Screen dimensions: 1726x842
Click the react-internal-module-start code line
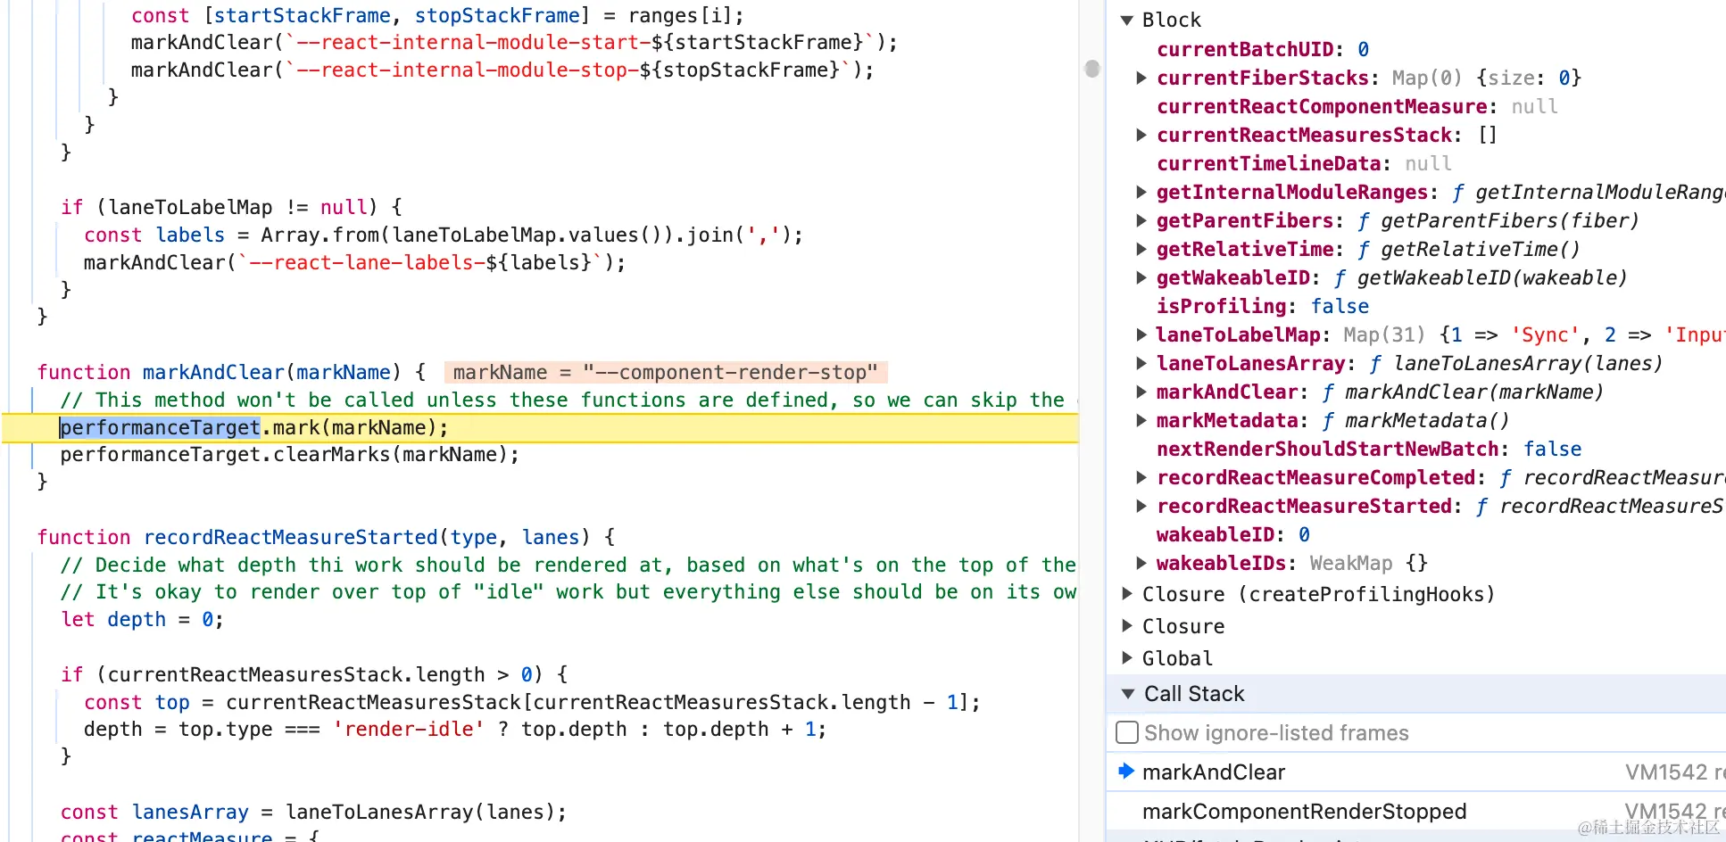(x=514, y=42)
